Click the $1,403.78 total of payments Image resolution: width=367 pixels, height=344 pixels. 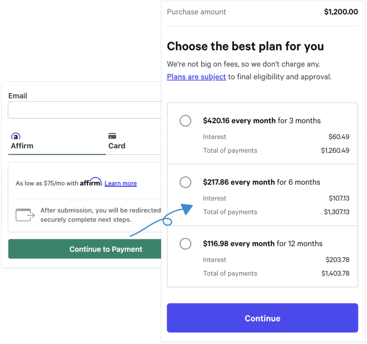335,273
